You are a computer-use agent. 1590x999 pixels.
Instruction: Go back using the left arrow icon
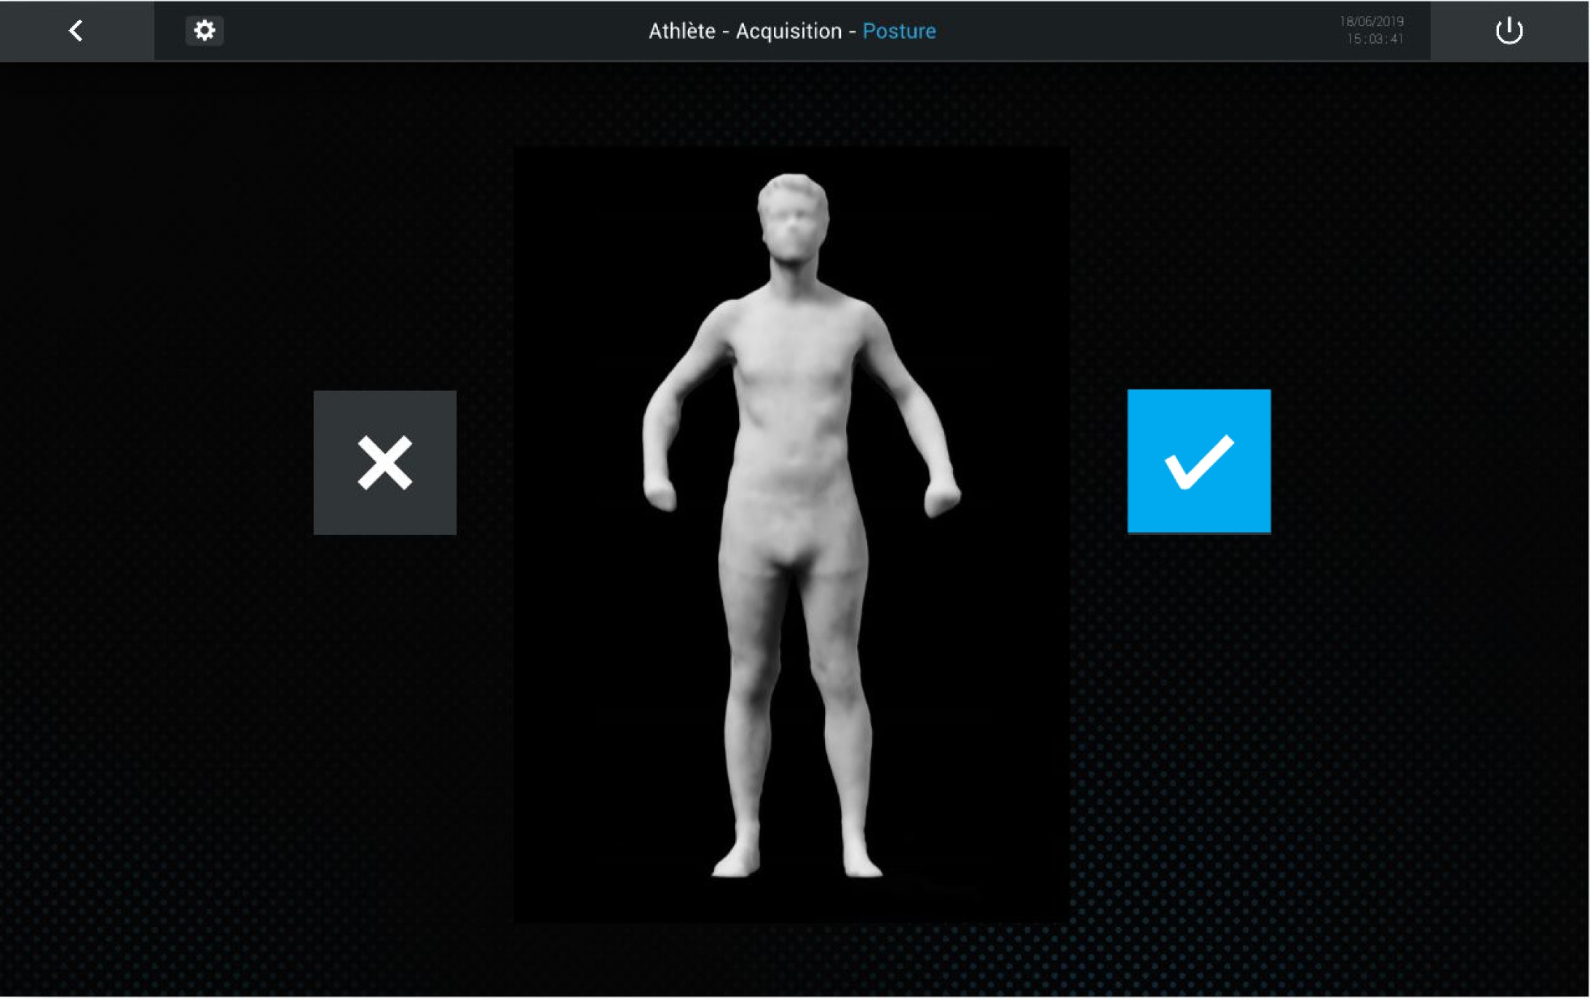coord(76,31)
